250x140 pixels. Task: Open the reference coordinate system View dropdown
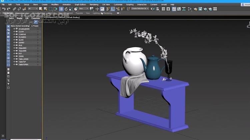(x=84, y=9)
